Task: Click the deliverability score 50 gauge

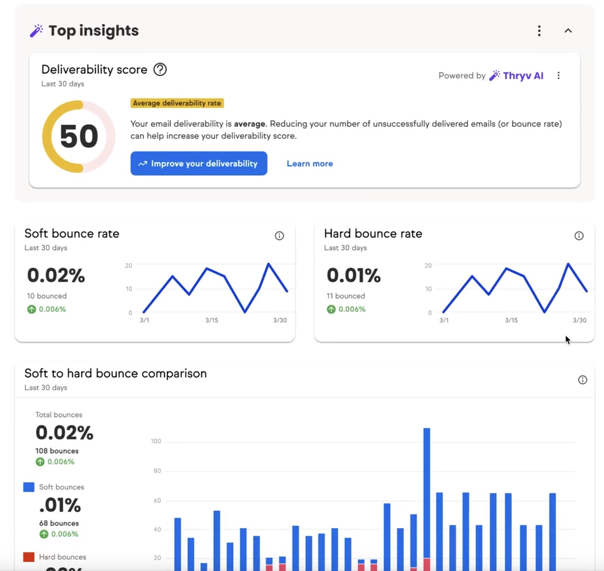Action: [x=79, y=137]
